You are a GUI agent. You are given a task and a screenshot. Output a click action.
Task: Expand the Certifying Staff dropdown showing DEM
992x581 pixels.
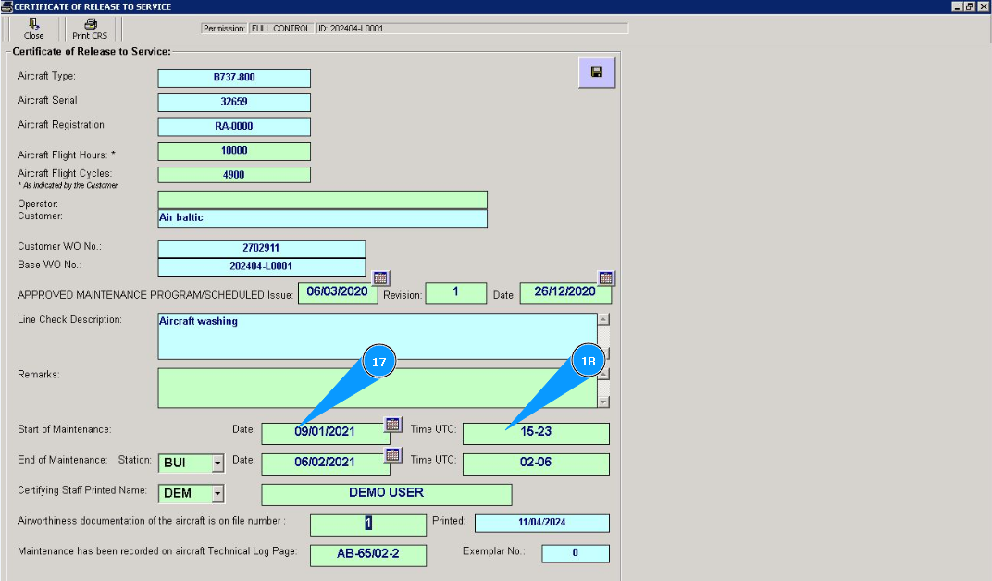tap(217, 493)
